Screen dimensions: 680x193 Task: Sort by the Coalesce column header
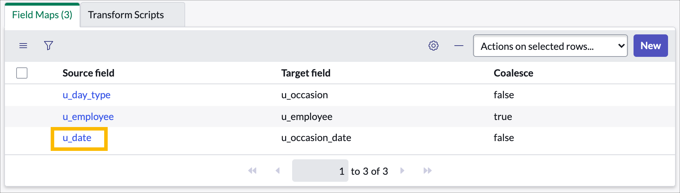[514, 73]
